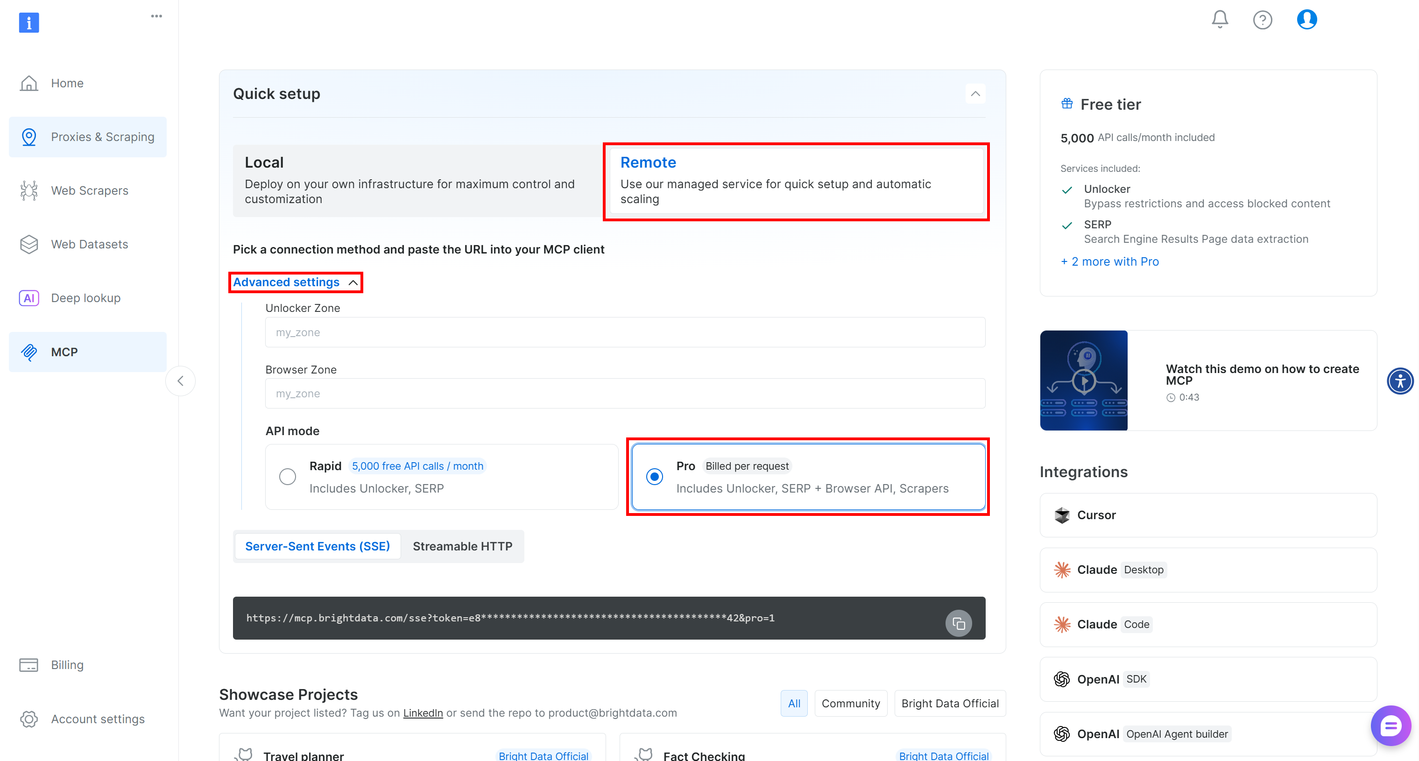Filter showcase projects by Community

click(x=851, y=703)
